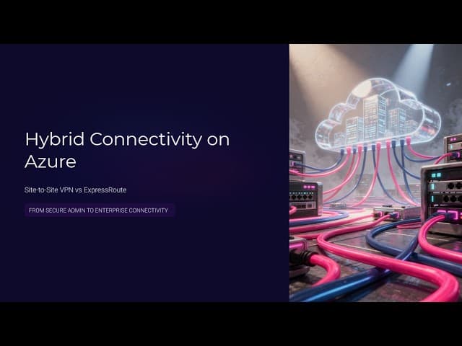Click the black letterbox bar at top

tap(231, 22)
